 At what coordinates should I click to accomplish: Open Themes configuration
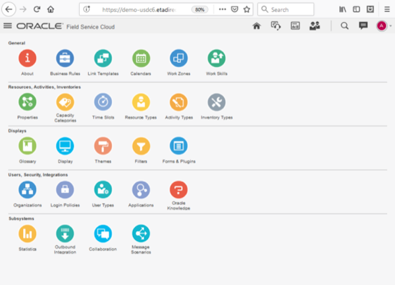(x=103, y=146)
